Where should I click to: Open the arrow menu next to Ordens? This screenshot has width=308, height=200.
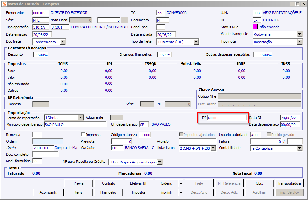[181, 183]
